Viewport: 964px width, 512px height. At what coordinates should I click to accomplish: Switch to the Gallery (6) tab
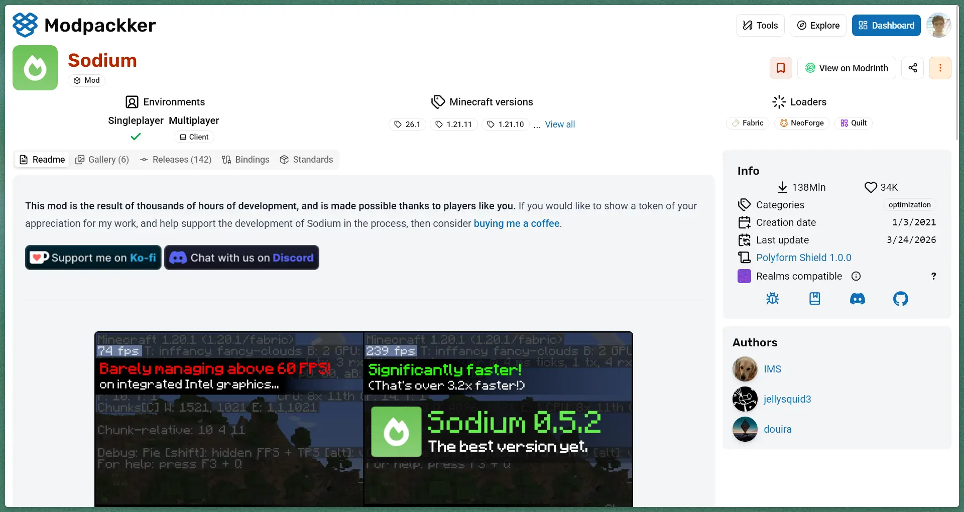[102, 160]
